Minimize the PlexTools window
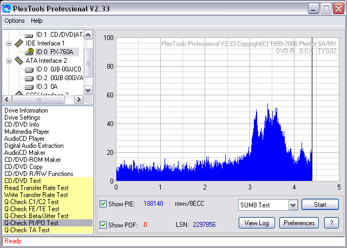347x248 pixels. (313, 9)
